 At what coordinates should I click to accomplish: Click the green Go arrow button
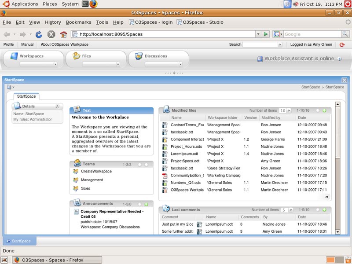(x=266, y=34)
